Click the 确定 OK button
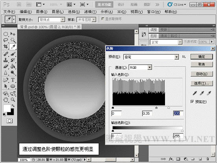Viewport: 217px width, 163px height. coord(202,57)
